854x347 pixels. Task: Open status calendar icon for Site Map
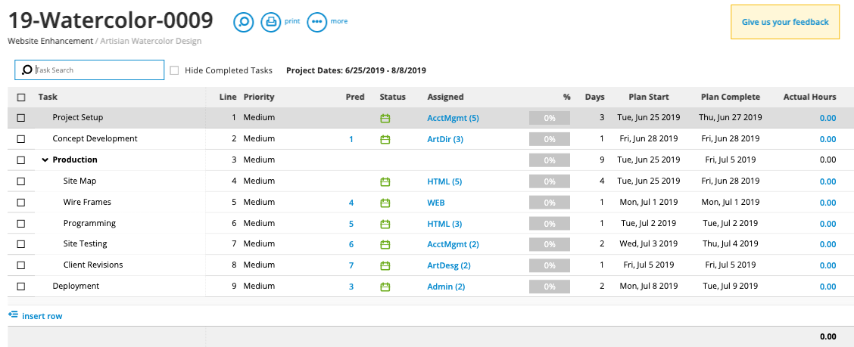385,181
